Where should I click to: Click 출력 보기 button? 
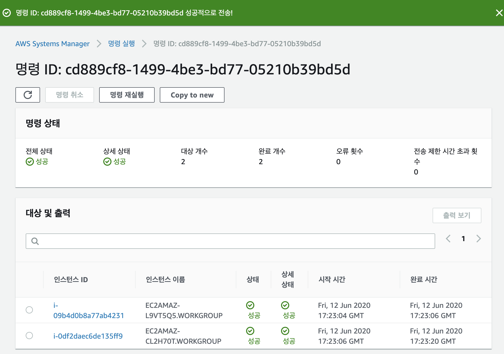456,215
